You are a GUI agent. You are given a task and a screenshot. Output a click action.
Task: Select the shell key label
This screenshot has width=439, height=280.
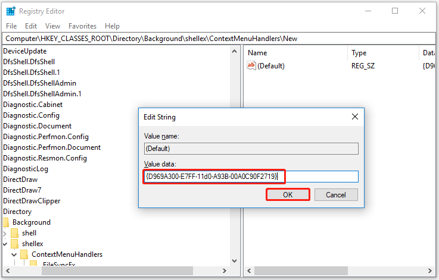coord(29,233)
